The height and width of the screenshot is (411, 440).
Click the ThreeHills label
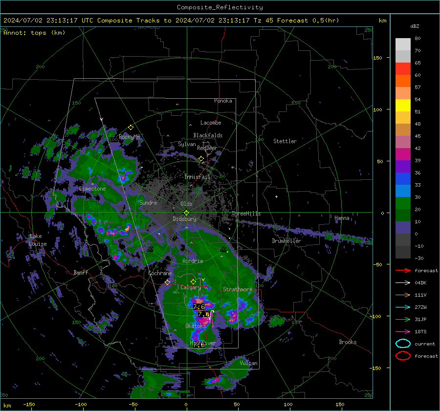(246, 214)
